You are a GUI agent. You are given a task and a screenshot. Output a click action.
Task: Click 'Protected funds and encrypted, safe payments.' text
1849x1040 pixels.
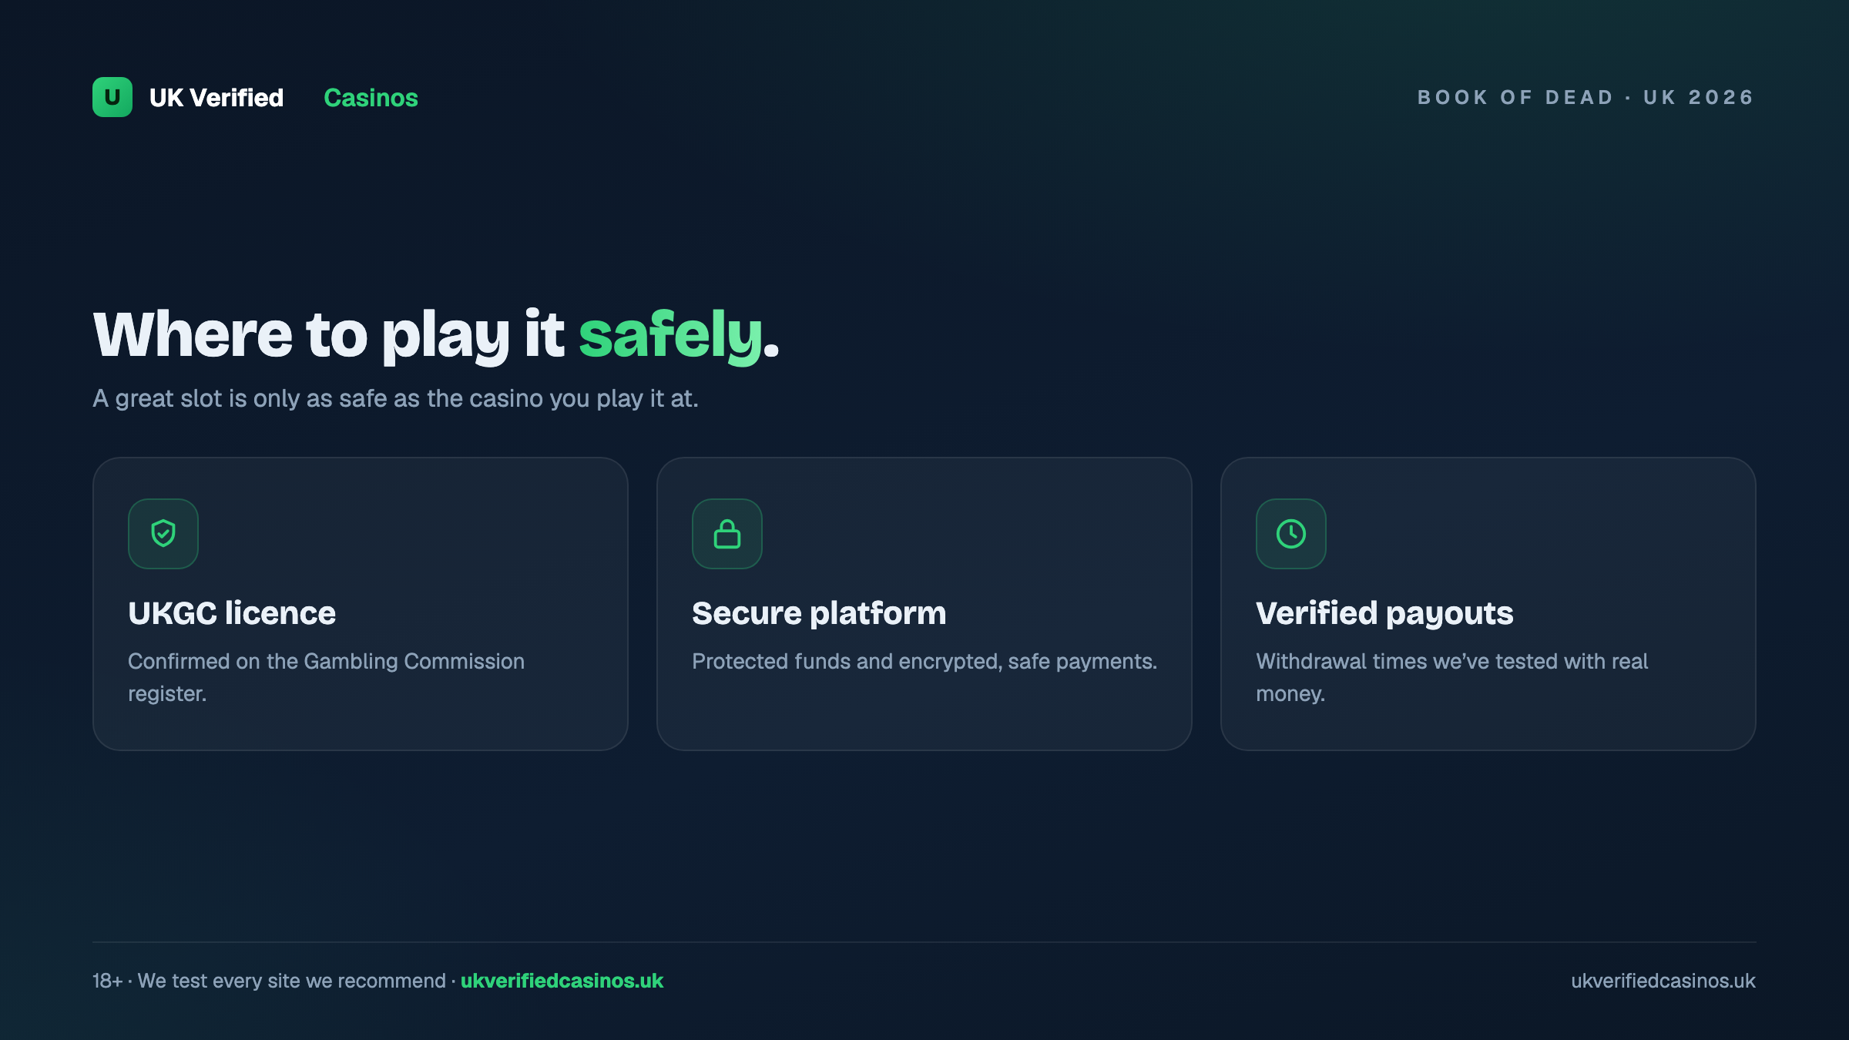point(924,661)
